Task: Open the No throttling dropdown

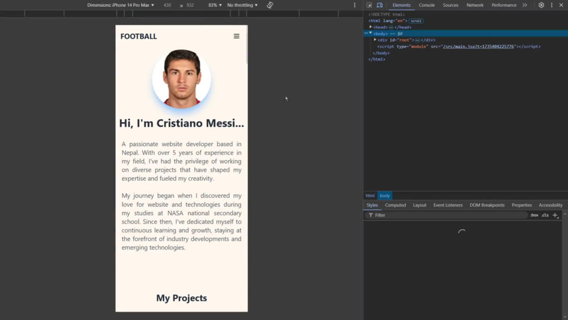Action: 243,5
